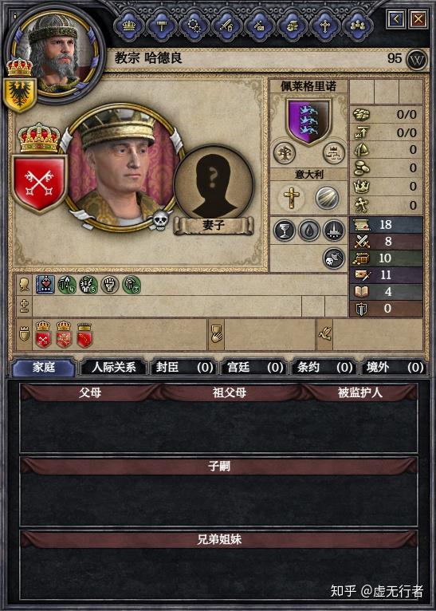Image resolution: width=436 pixels, height=611 pixels.
Task: Open the Realm crown icon at top
Action: [129, 26]
